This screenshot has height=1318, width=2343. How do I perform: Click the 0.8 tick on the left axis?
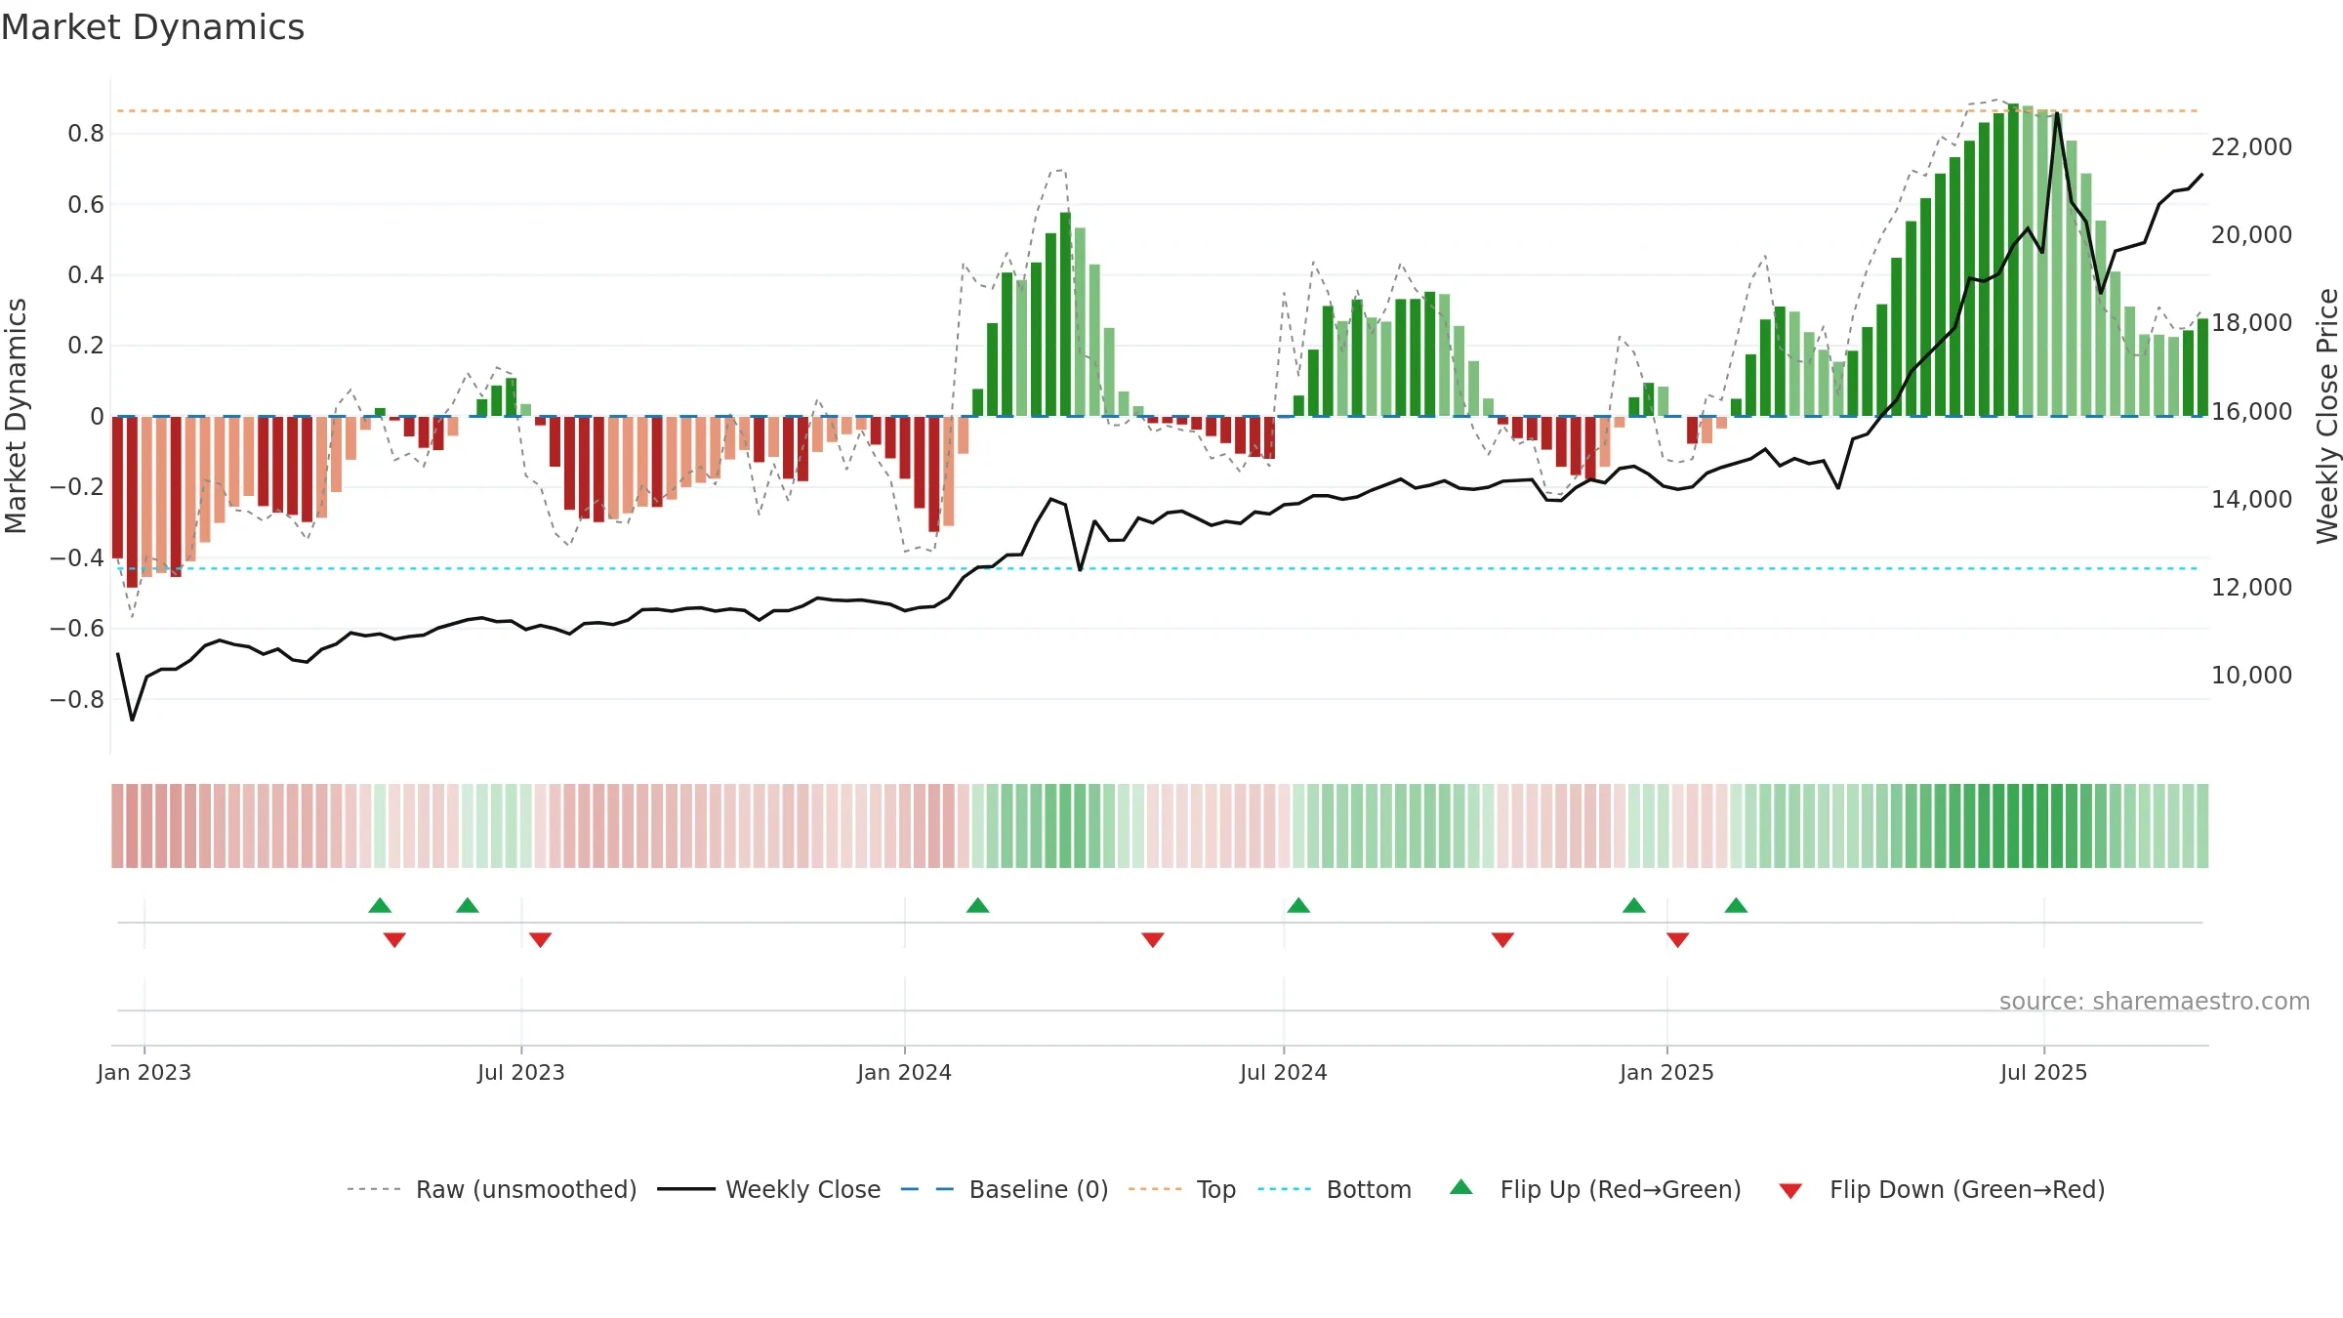pyautogui.click(x=86, y=134)
